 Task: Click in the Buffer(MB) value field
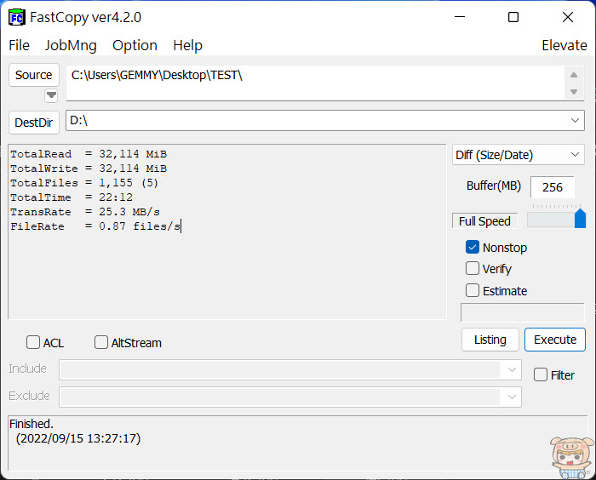coord(553,187)
